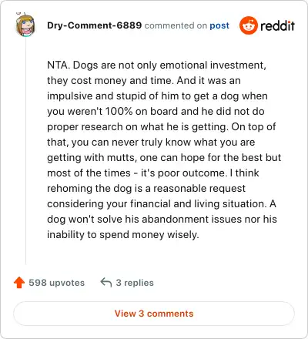Click the 'abandonment issues' comment line
This screenshot has height=339, width=308.
pos(162,220)
